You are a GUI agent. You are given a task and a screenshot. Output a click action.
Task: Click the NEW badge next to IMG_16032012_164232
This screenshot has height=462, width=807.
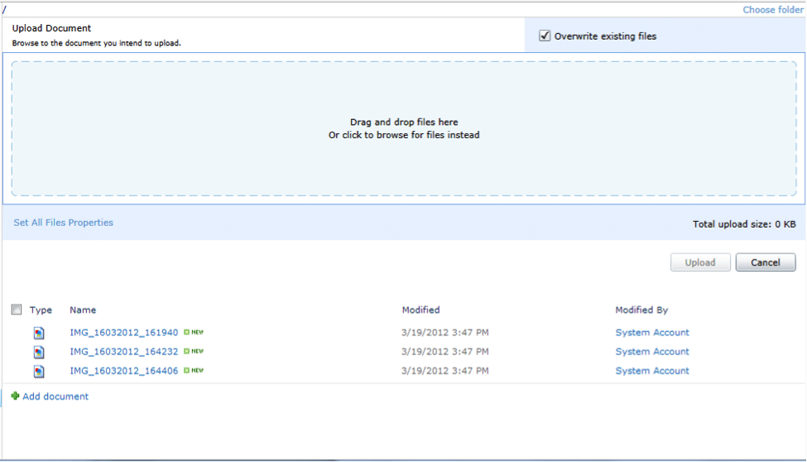click(x=194, y=351)
